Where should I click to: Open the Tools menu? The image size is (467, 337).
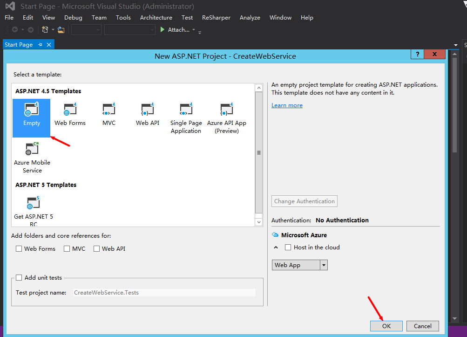pos(123,18)
